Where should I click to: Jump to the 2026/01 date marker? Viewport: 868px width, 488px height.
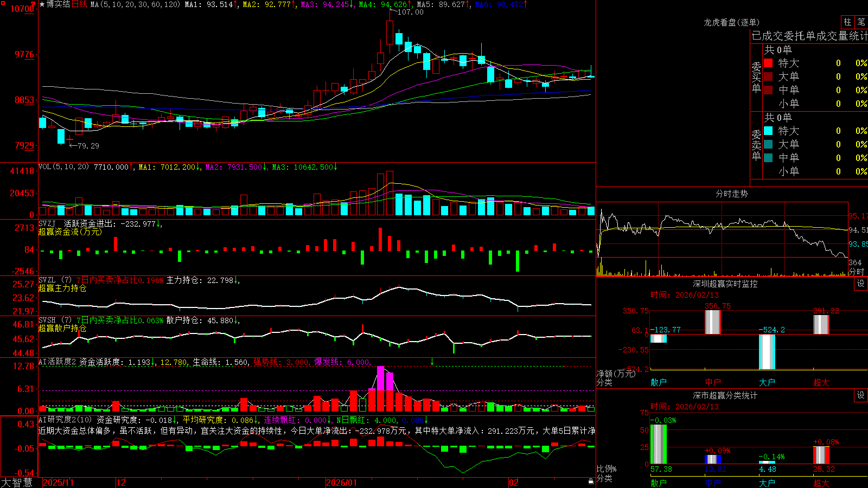(x=342, y=483)
